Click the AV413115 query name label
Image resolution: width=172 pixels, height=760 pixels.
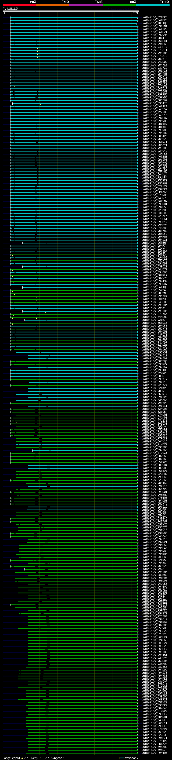tap(10, 9)
